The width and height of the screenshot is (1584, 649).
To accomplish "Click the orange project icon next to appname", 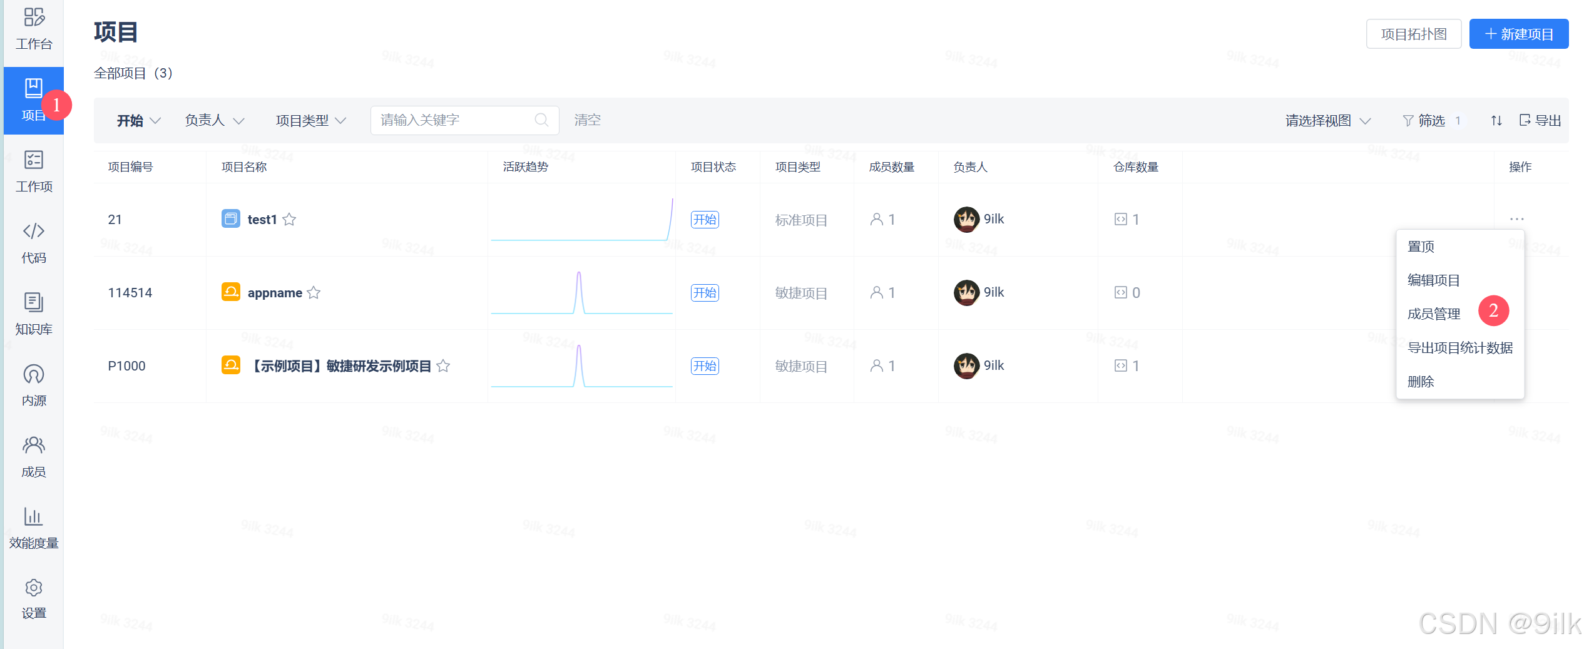I will (x=231, y=292).
